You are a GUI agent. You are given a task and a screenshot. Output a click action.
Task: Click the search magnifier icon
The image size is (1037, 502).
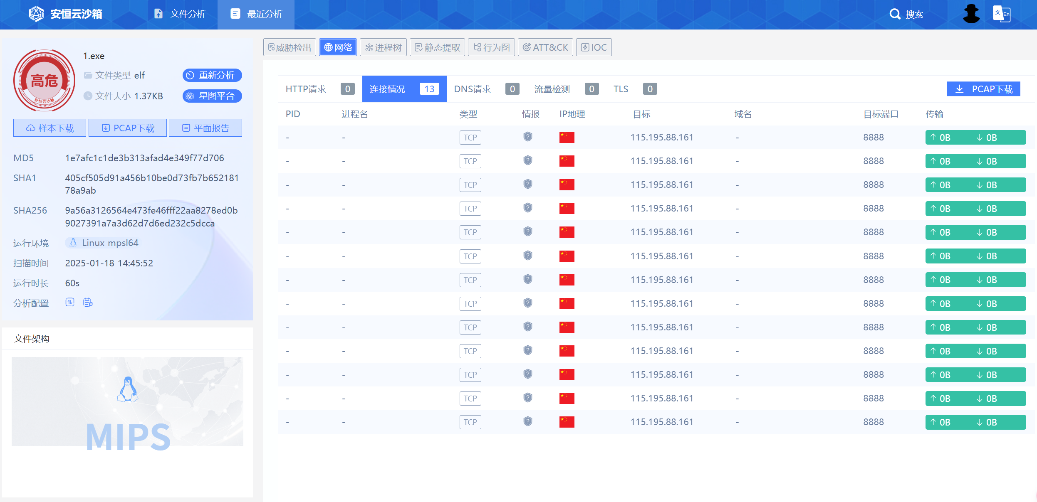[895, 14]
